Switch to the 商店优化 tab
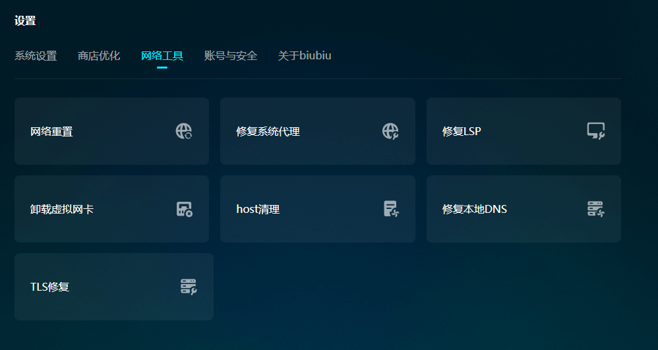This screenshot has height=350, width=658. pos(99,55)
